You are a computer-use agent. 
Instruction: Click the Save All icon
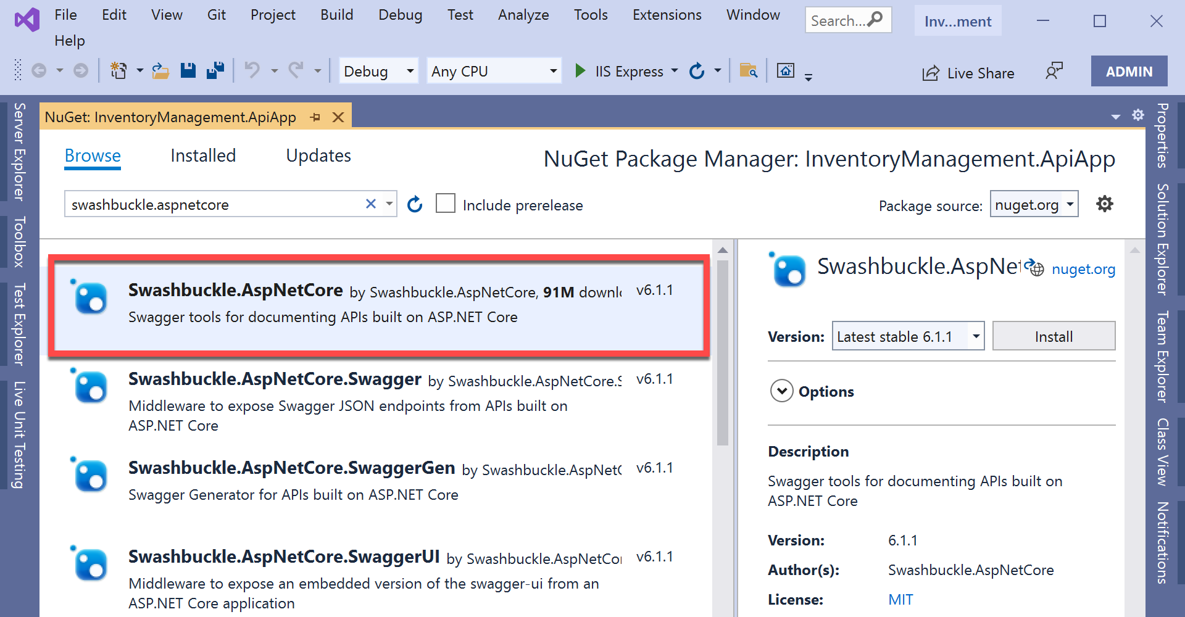215,70
